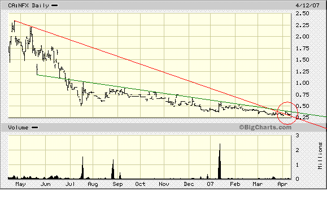
Task: Click the month label 'Dec'
Action: [189, 184]
